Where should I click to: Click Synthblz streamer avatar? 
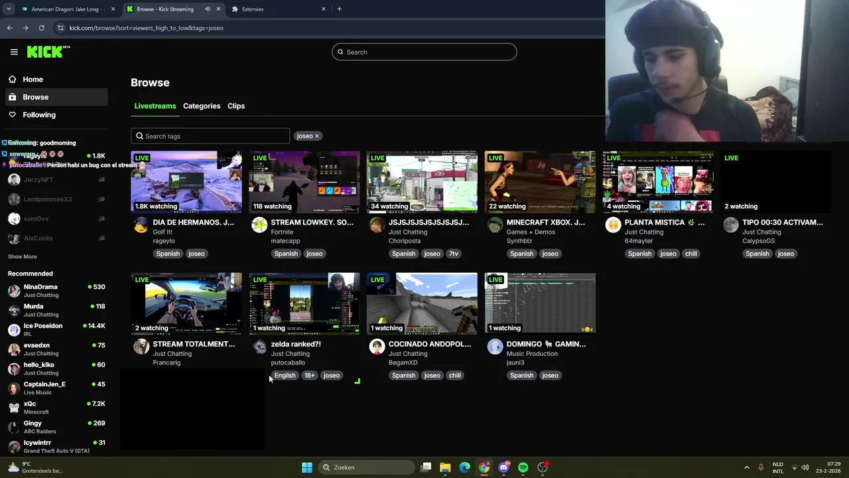click(x=495, y=225)
